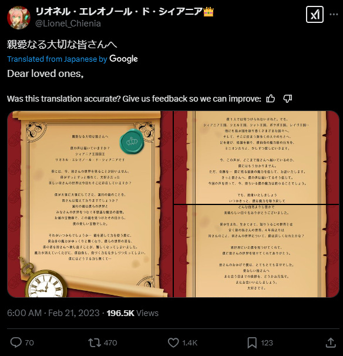Viewport: 343px width, 356px height.
Task: View the 196.5K Views count
Action: (133, 313)
